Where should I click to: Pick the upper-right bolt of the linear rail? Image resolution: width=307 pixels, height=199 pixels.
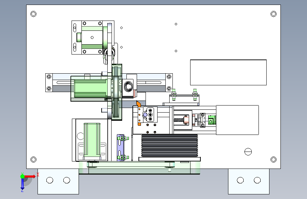coord(169,76)
